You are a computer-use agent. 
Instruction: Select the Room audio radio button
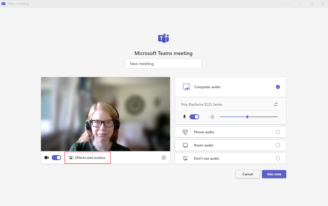pyautogui.click(x=278, y=145)
